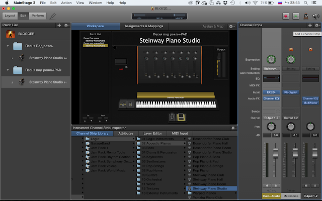
Task: Switch to Perform mode
Action: tap(38, 16)
